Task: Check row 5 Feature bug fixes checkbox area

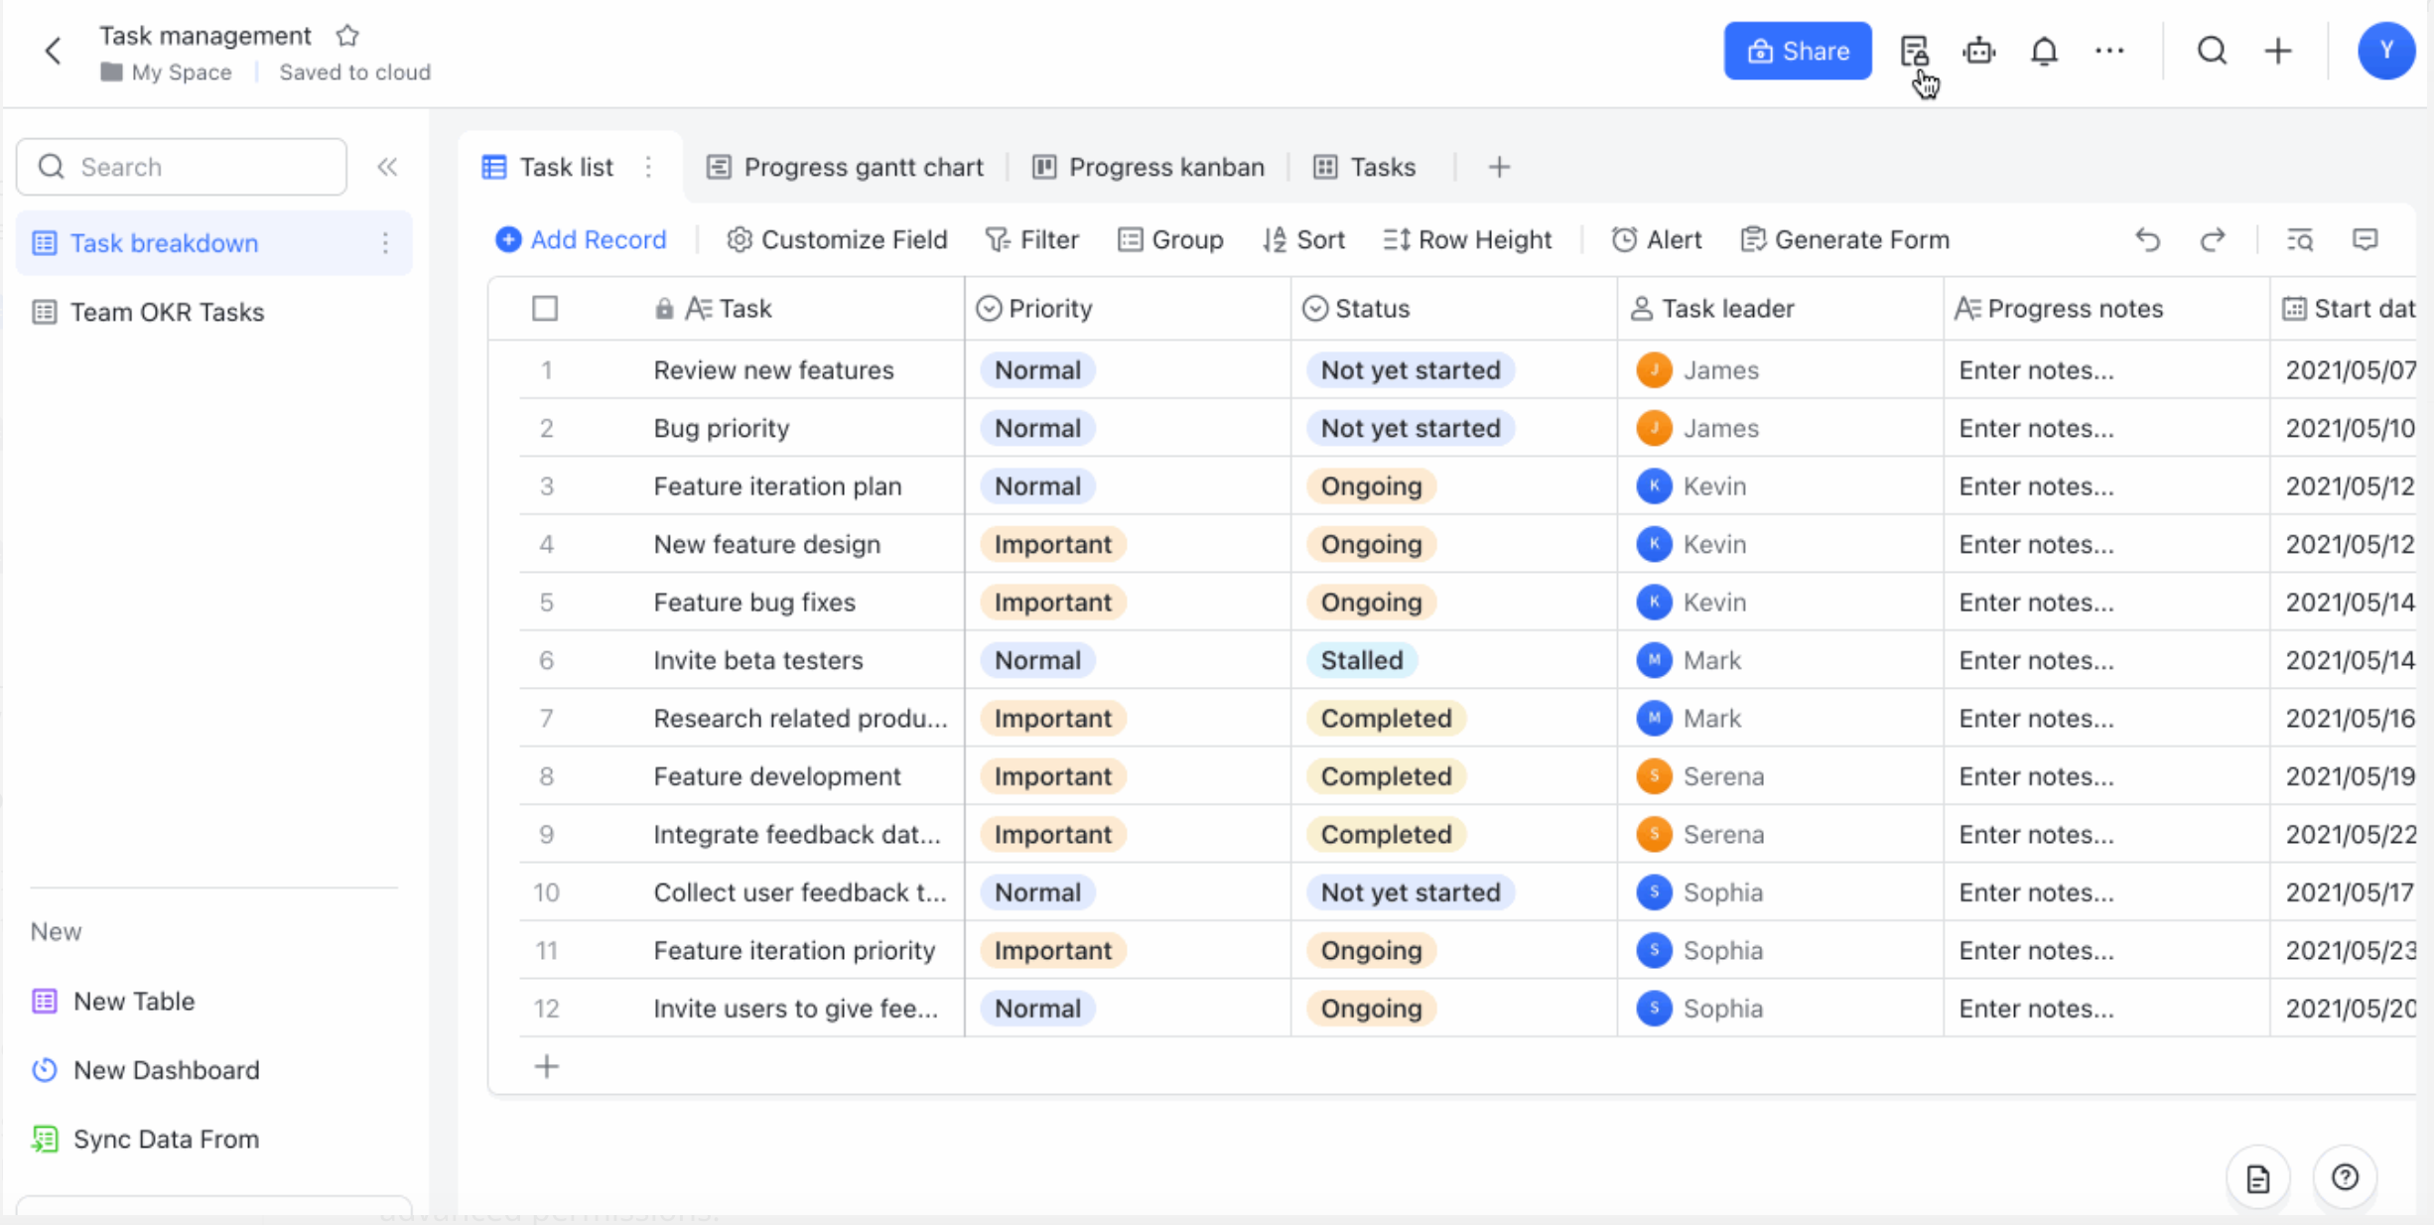Action: [545, 602]
